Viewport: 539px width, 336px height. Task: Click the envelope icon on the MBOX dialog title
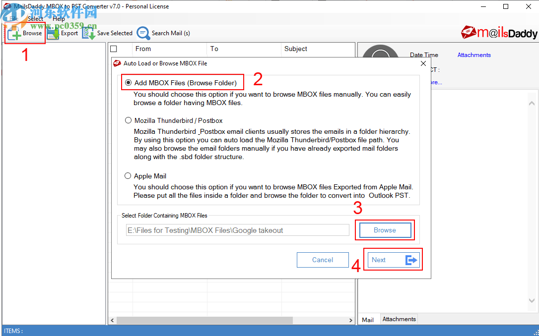[x=117, y=63]
